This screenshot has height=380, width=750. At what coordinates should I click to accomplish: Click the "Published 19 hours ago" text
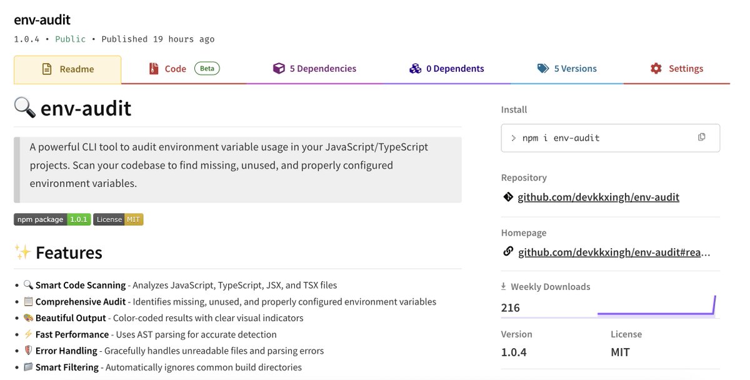point(158,39)
